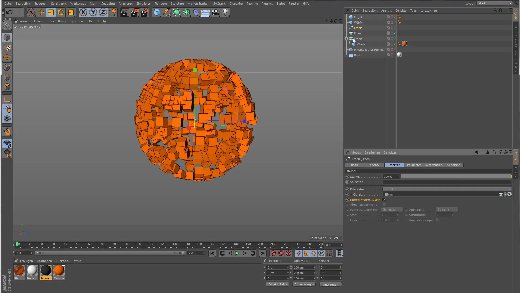Screen dimensions: 520x293
Task: Select the Rotate tool
Action: (x=61, y=12)
